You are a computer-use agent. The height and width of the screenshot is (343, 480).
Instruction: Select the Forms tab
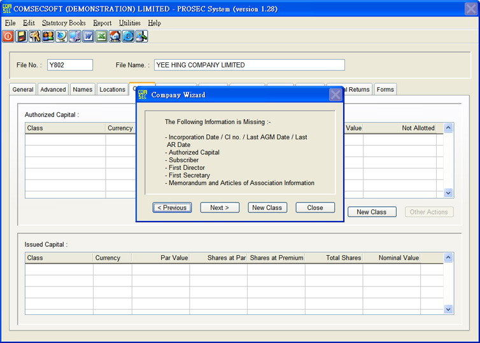(x=385, y=90)
